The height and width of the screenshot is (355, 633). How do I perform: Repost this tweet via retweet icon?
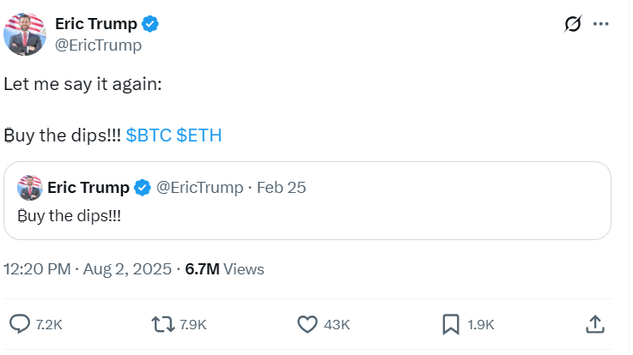tap(161, 324)
